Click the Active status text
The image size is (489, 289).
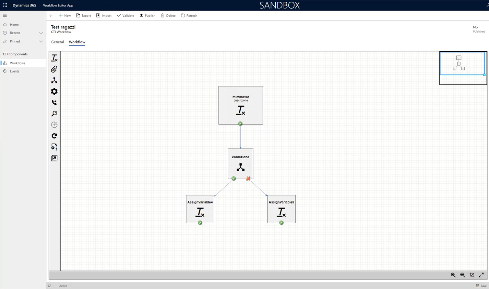point(63,286)
